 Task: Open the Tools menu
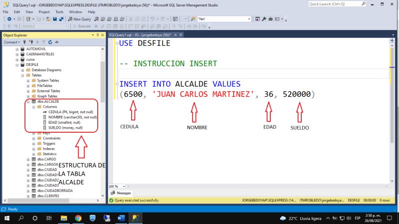(x=59, y=12)
